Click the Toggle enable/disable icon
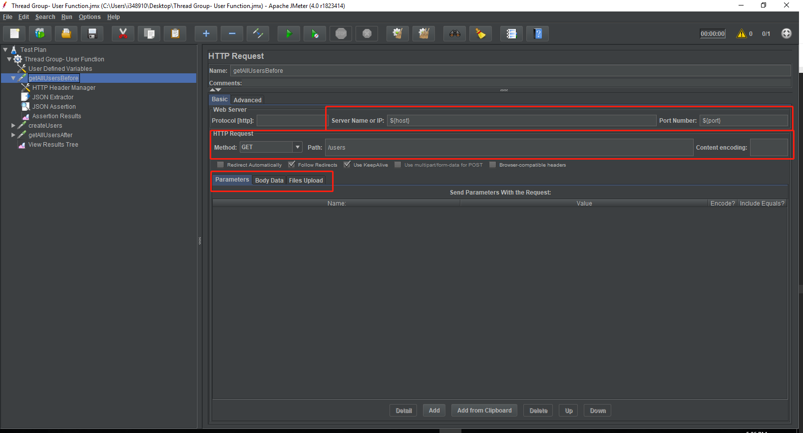This screenshot has width=803, height=433. (x=258, y=33)
